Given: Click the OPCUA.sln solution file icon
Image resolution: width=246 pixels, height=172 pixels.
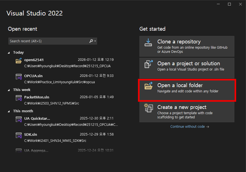Looking at the screenshot, I should click(18, 76).
